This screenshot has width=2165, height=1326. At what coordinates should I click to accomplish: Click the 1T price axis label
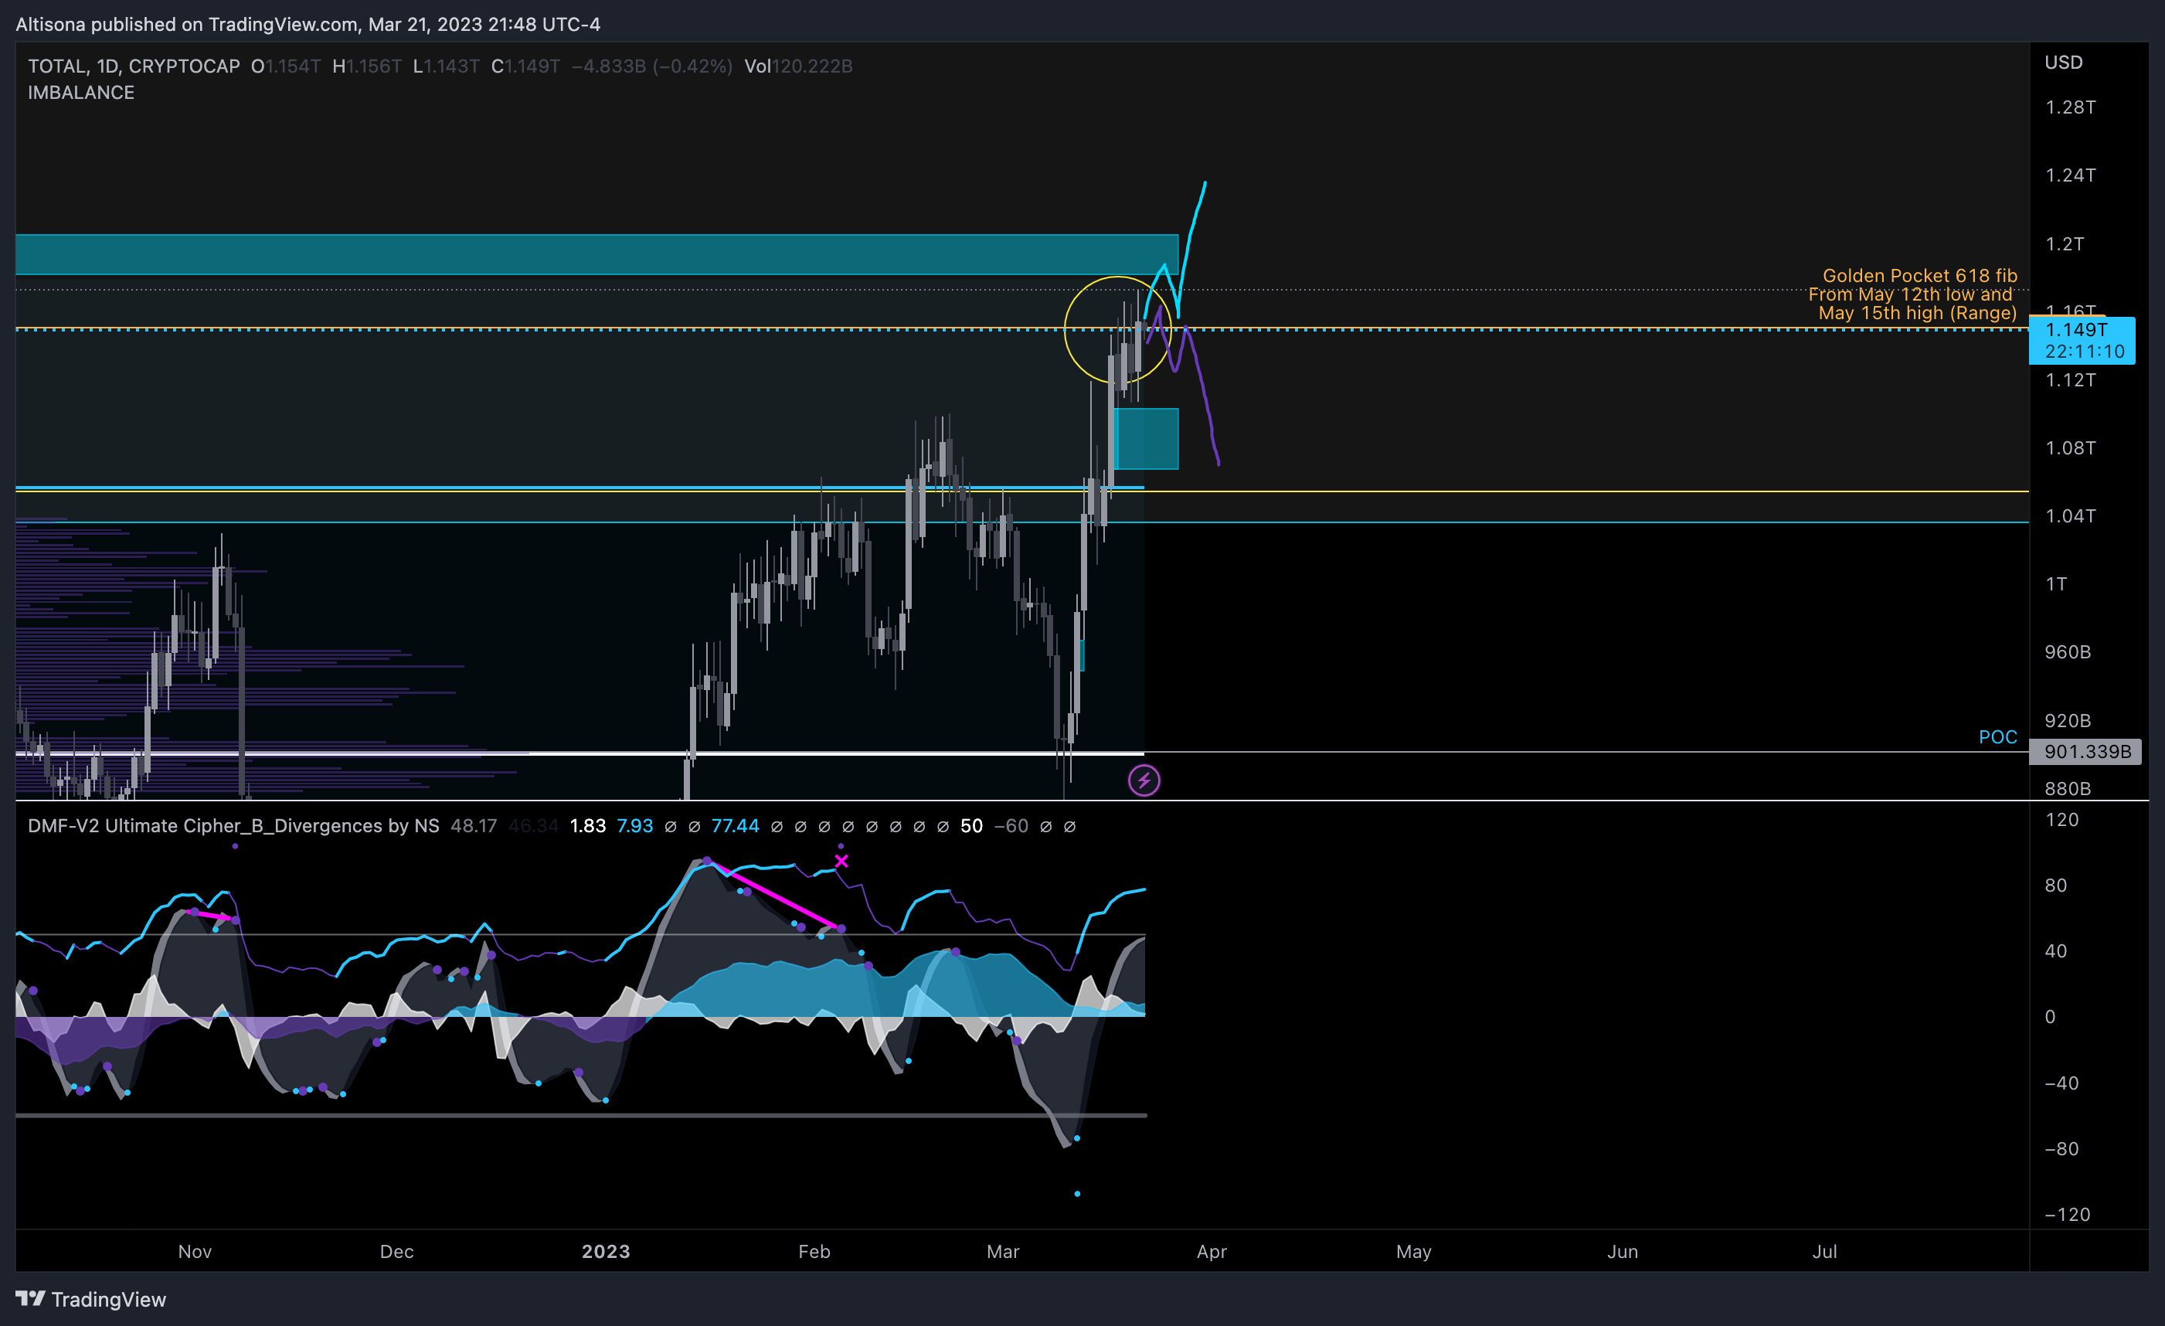click(2056, 584)
